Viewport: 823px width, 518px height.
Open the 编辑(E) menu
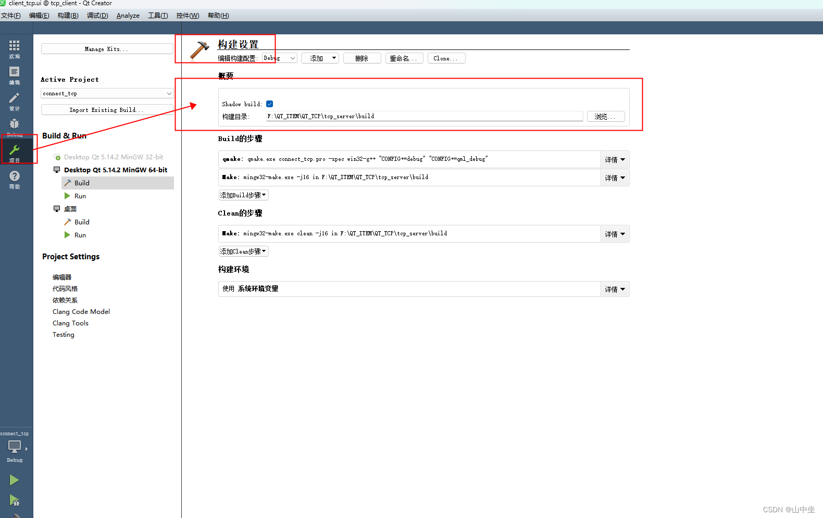(39, 16)
